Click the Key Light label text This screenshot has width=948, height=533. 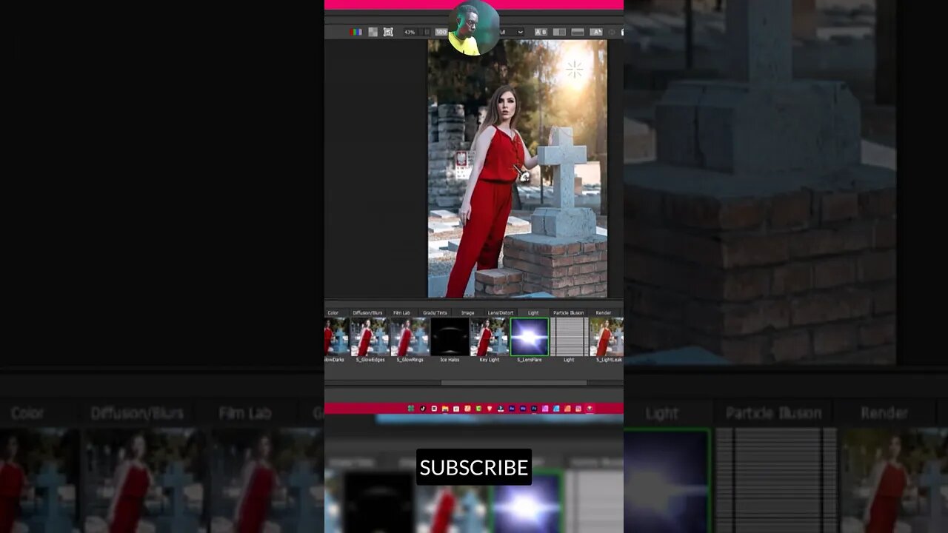[x=490, y=360]
